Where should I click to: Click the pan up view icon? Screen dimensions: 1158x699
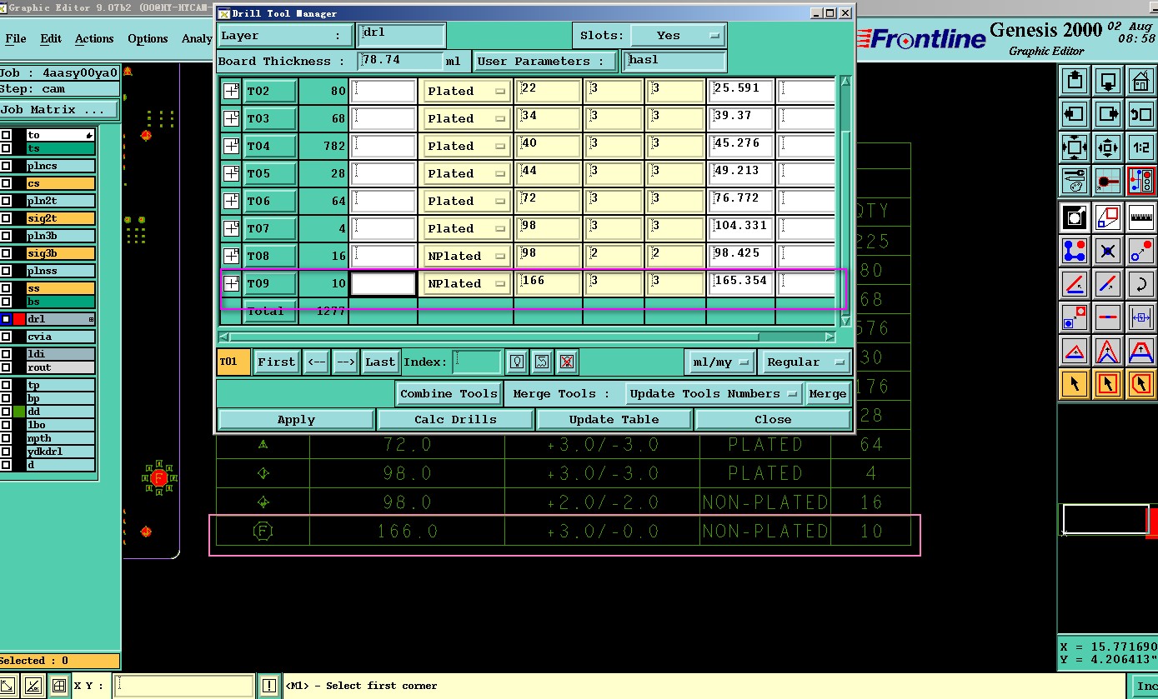coord(1075,82)
